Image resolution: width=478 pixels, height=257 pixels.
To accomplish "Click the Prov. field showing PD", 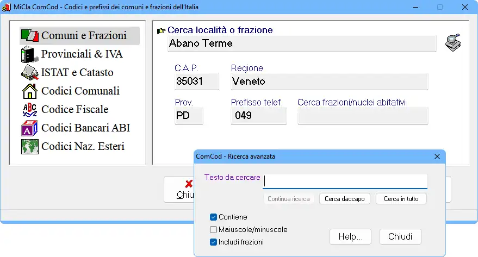I will click(x=189, y=116).
